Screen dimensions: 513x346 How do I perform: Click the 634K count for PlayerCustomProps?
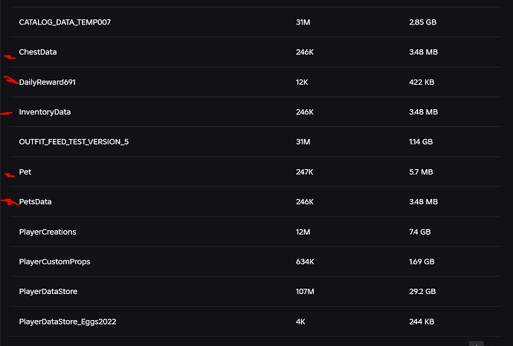(x=305, y=262)
